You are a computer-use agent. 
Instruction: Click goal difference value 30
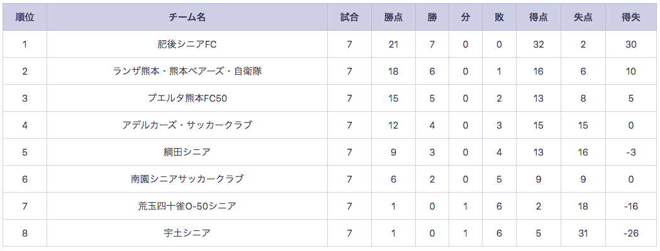631,44
